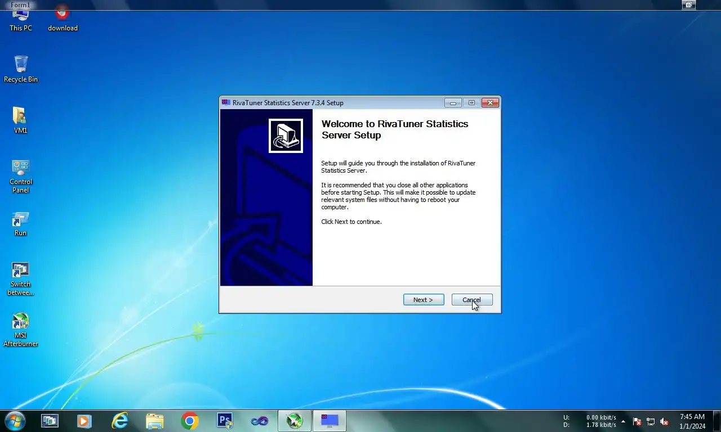Click the 'Welcome to RivaTuner Statistics Server Setup' heading
This screenshot has height=432, width=721.
point(395,129)
